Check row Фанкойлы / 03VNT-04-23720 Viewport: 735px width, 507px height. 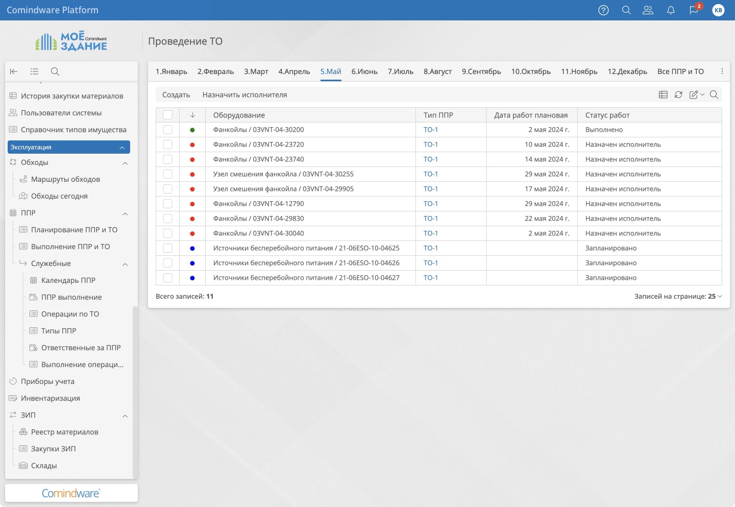click(167, 144)
